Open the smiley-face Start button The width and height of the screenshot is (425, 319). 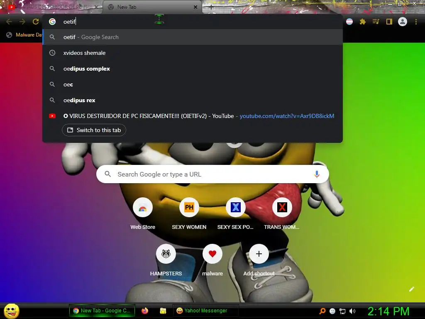point(12,311)
